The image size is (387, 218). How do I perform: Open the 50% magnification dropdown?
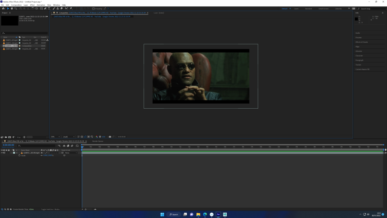(x=55, y=137)
